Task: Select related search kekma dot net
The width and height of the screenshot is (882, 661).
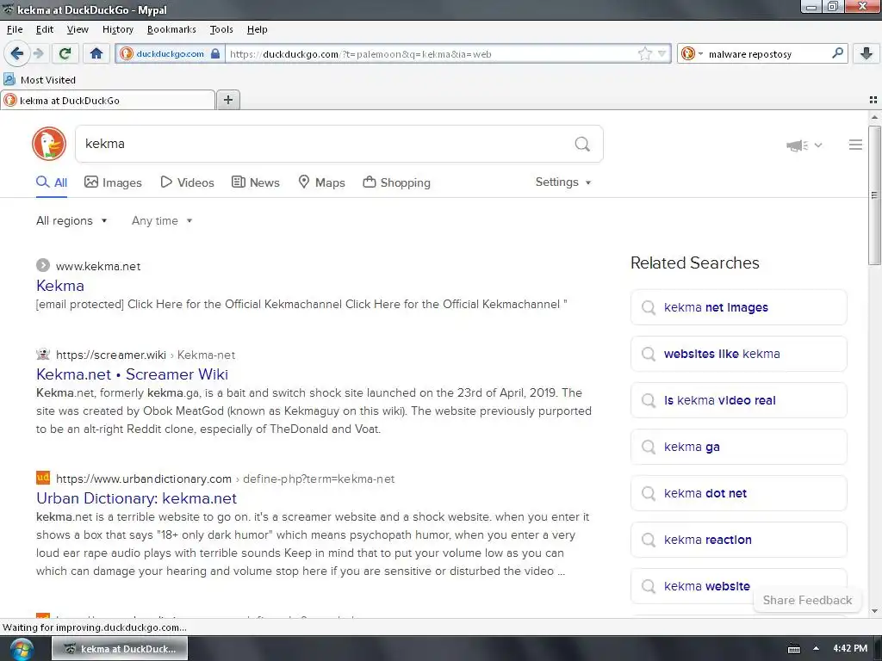Action: pos(738,493)
